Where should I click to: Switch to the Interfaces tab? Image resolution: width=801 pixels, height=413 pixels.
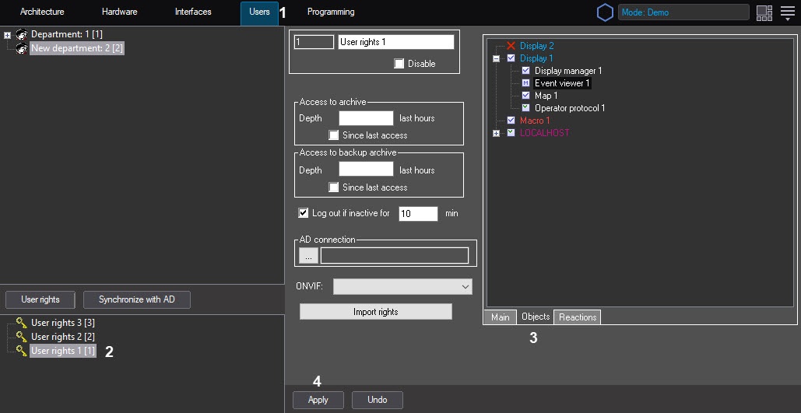(x=193, y=12)
